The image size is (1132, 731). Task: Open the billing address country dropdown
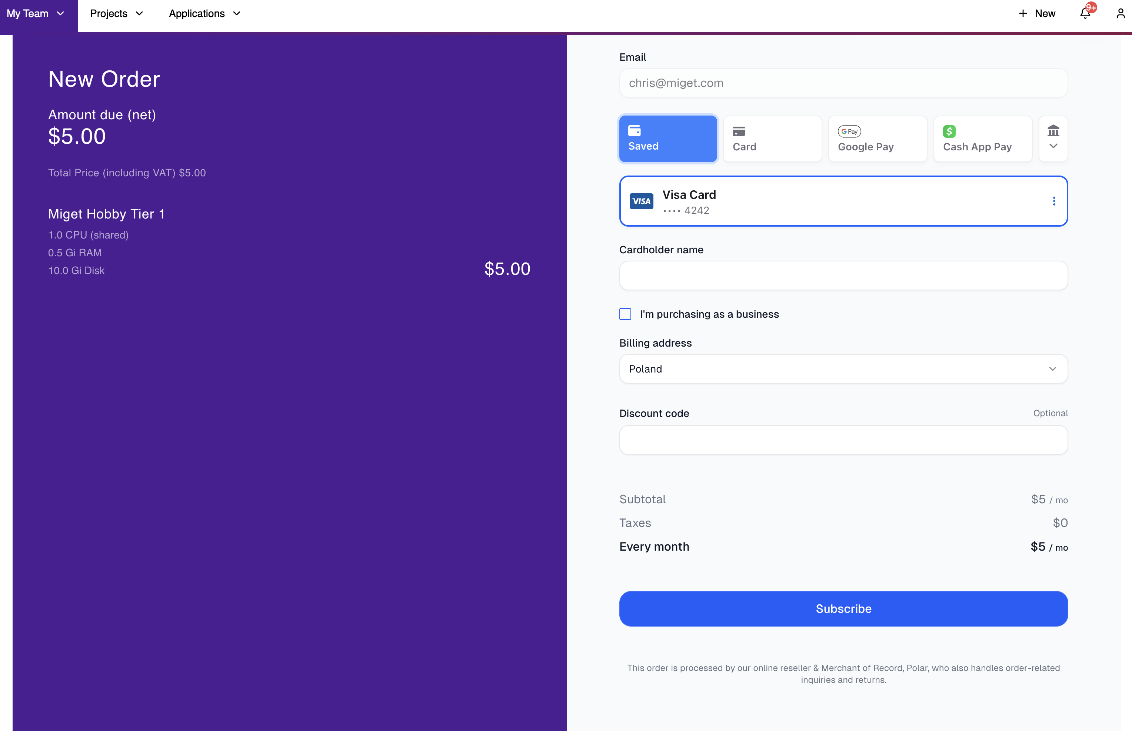coord(1052,369)
